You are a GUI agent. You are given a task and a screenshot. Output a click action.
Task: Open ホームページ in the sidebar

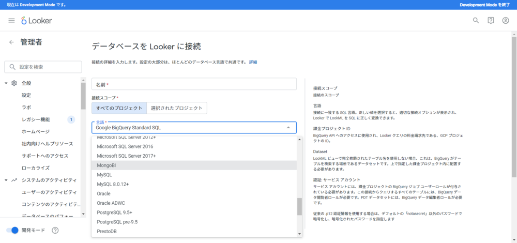click(36, 131)
